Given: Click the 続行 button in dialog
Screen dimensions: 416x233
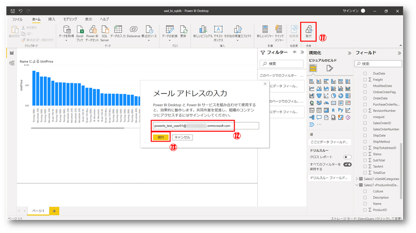Looking at the screenshot, I should [161, 137].
